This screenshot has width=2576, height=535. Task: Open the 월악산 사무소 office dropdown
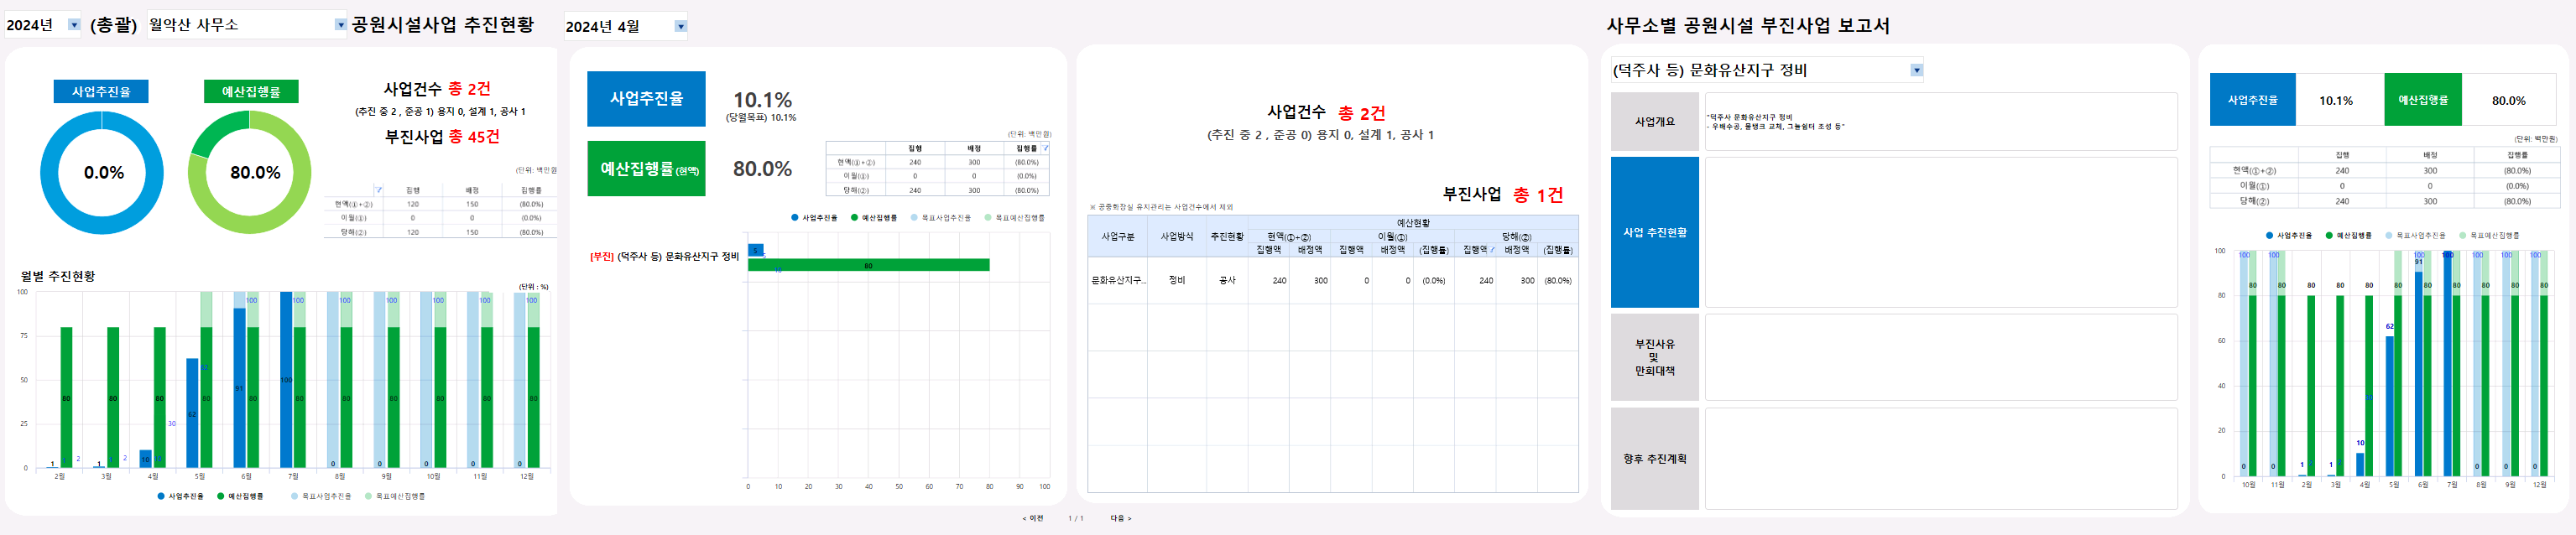(x=340, y=25)
